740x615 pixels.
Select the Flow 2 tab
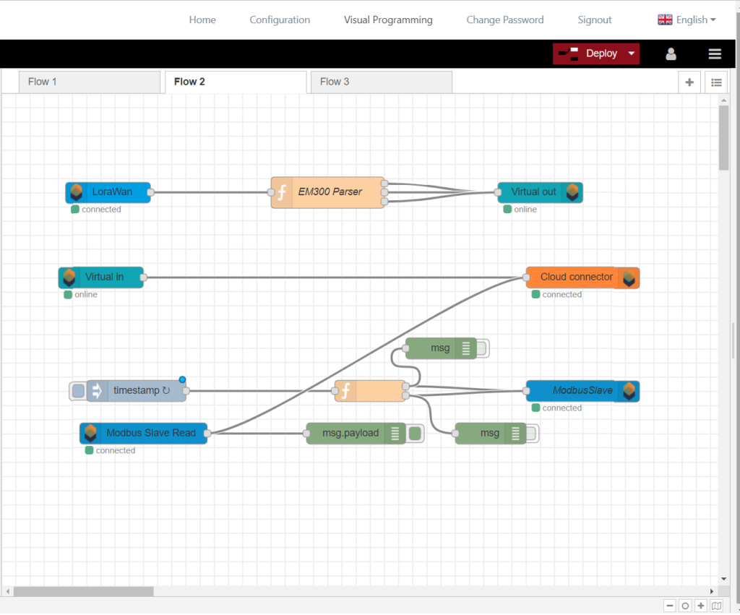236,82
